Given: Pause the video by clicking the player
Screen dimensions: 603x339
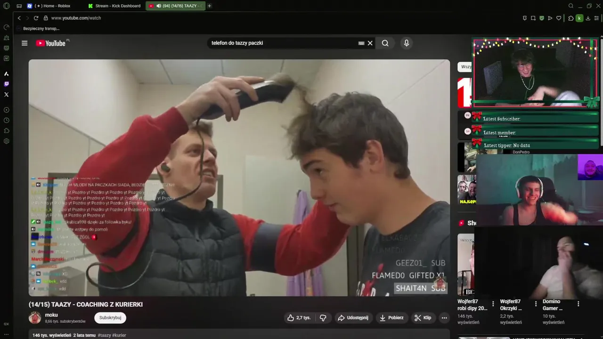Looking at the screenshot, I should pos(239,178).
